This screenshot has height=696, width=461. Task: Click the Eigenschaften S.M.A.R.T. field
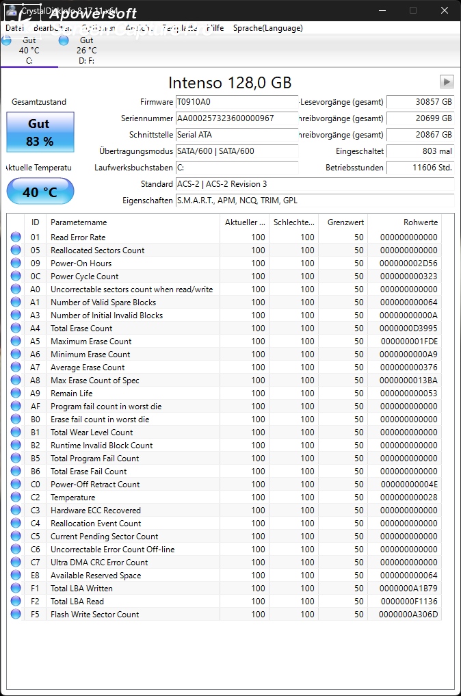(x=315, y=201)
